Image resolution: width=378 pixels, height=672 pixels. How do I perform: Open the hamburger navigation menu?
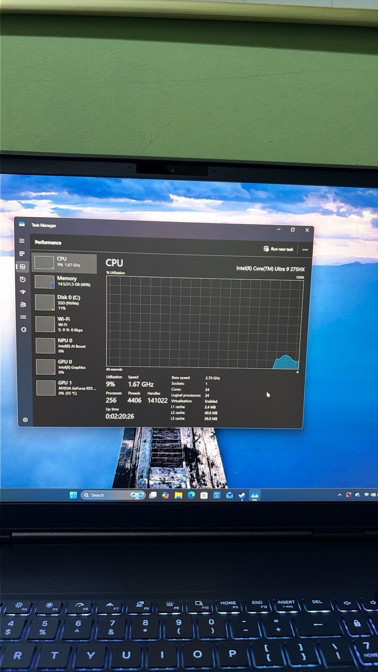pyautogui.click(x=22, y=241)
